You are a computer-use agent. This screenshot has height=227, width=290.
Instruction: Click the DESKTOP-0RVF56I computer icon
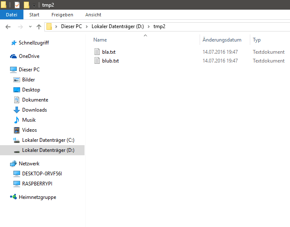pos(17,174)
